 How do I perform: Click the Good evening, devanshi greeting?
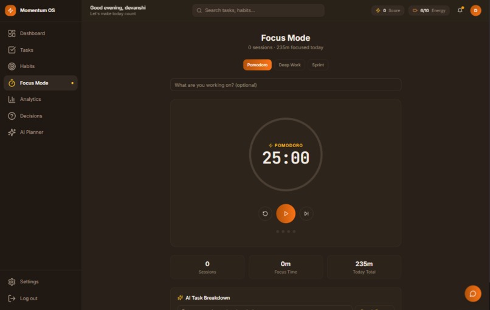[118, 7]
